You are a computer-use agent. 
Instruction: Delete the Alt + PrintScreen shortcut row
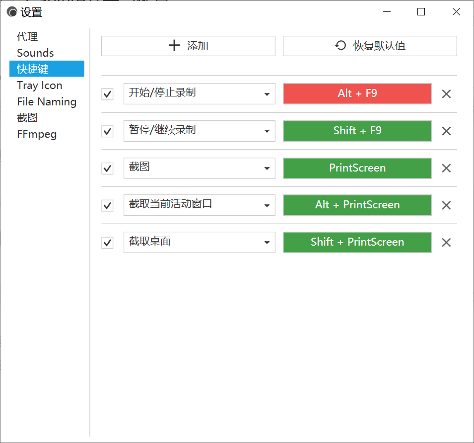tap(446, 205)
